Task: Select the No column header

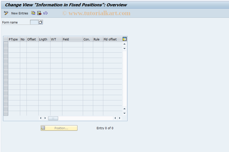Action: pos(23,39)
